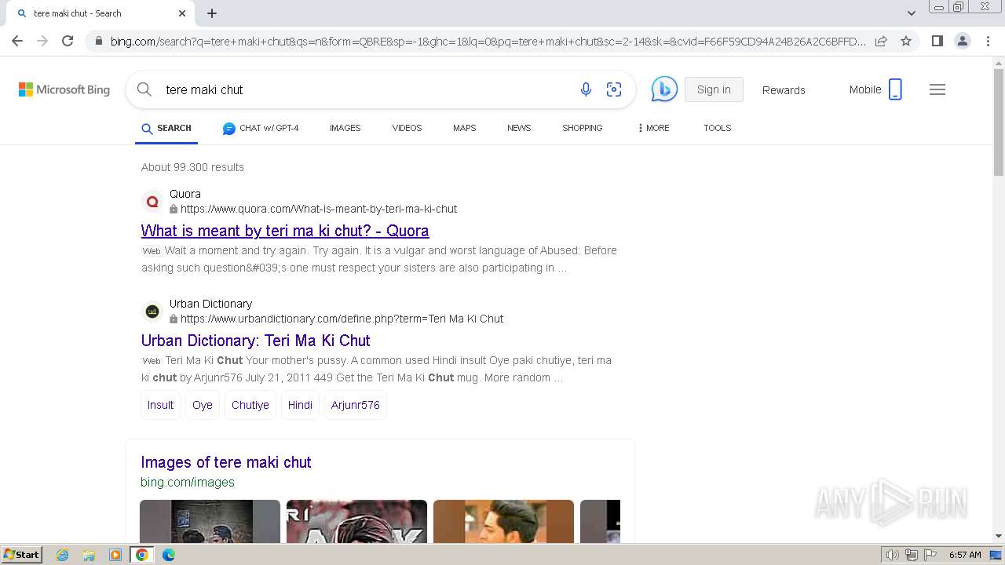Open the Rewards link
The image size is (1005, 565).
784,90
